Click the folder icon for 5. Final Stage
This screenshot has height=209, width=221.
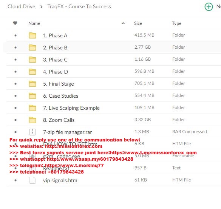click(x=32, y=84)
